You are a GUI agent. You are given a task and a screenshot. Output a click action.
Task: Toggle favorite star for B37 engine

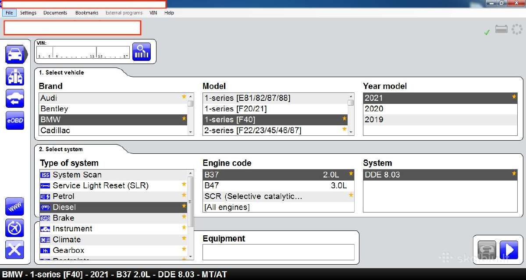(351, 174)
